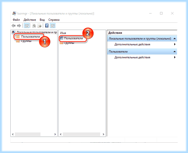
Task: Maximize the lusrmgr window
Action: [x=161, y=13]
